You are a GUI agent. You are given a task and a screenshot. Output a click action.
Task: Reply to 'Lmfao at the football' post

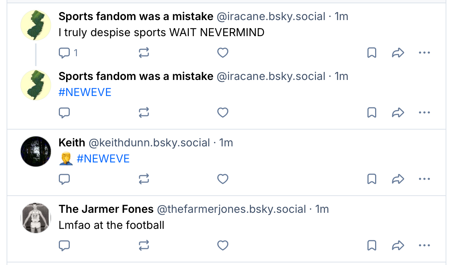(x=65, y=246)
